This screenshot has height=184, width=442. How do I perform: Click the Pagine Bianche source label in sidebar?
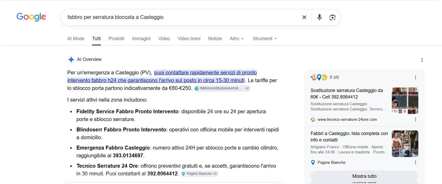[x=331, y=162]
